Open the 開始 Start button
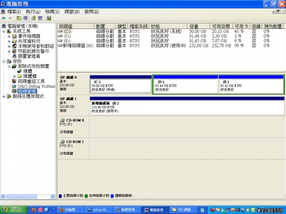 (x=14, y=210)
